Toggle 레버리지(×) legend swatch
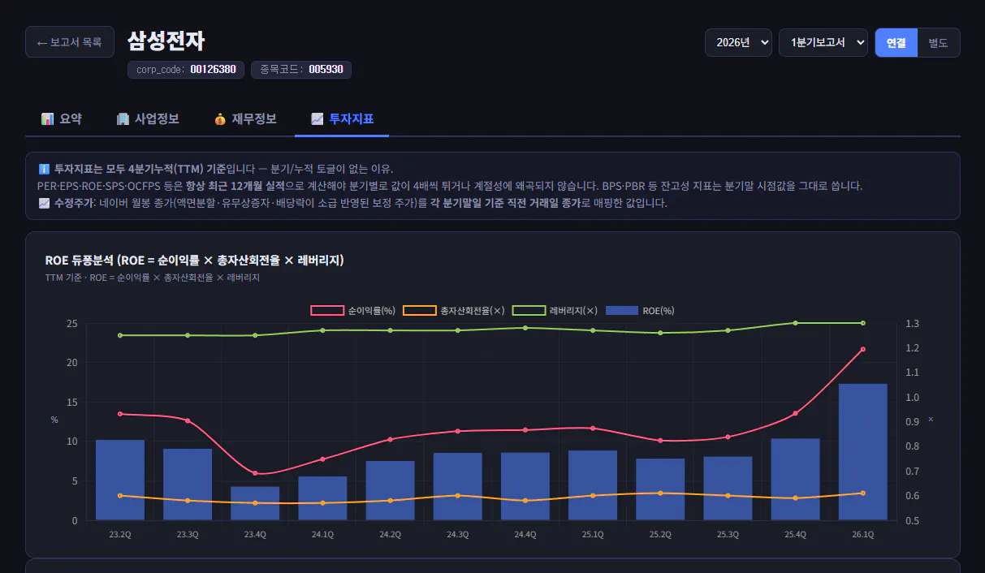The image size is (985, 573). point(529,311)
